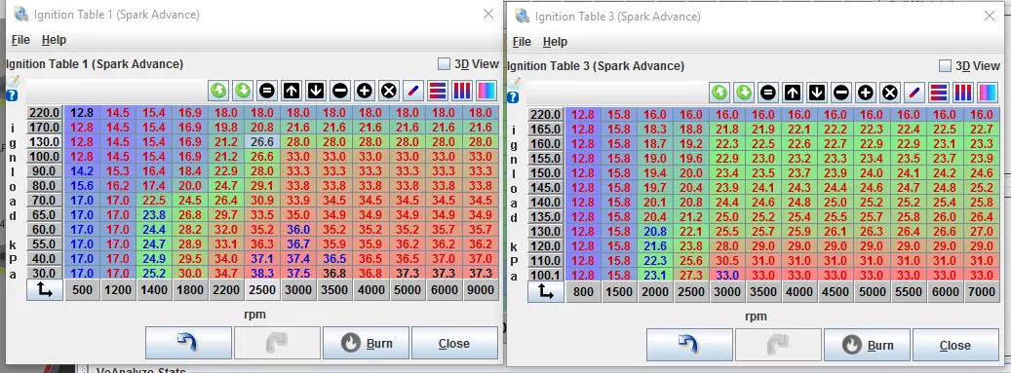This screenshot has height=373, width=1011.
Task: Open the File menu in Ignition Table 1
Action: (20, 40)
